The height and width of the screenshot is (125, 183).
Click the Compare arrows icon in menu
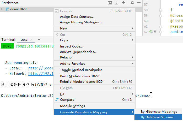coord(57,100)
